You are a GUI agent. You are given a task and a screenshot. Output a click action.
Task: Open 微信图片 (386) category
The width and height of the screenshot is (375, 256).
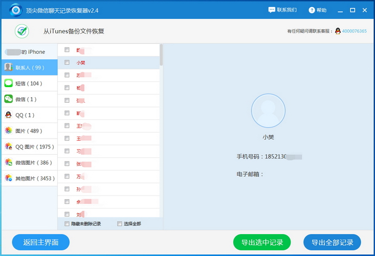(29, 162)
